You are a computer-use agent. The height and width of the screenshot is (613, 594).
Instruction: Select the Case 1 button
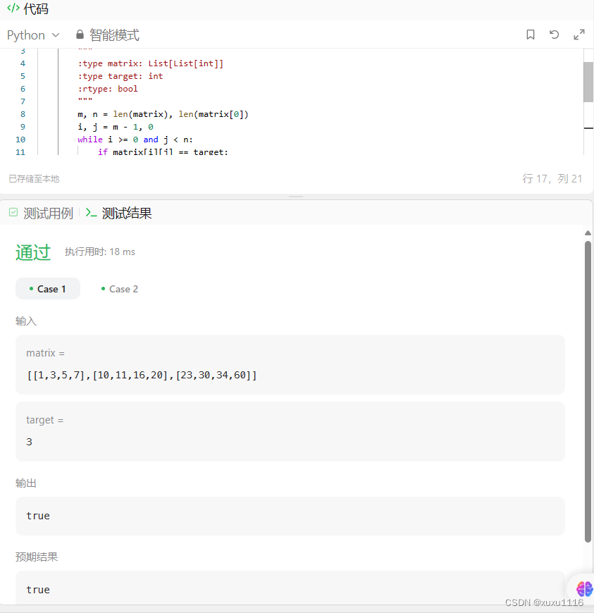coord(48,289)
